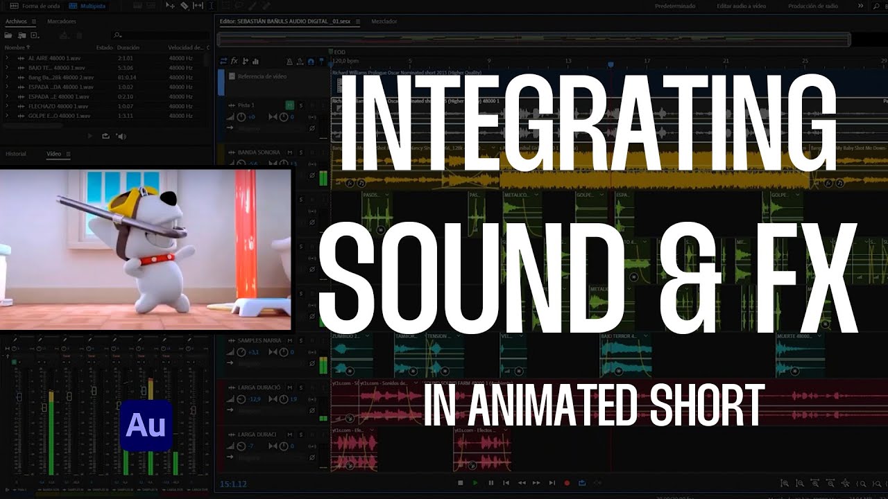Screen dimensions: 888x499
Task: Play the selected file in Archivos panel
Action: click(x=90, y=137)
